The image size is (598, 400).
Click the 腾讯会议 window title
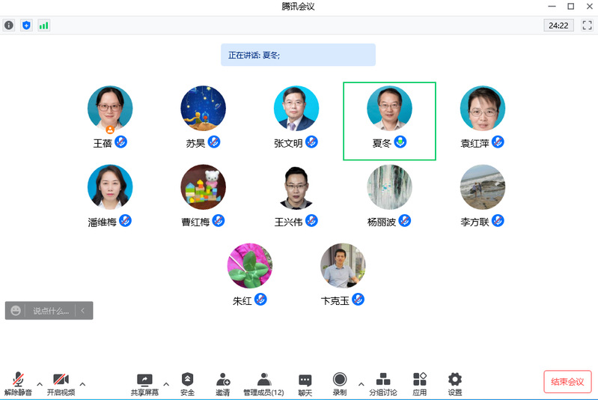[298, 7]
